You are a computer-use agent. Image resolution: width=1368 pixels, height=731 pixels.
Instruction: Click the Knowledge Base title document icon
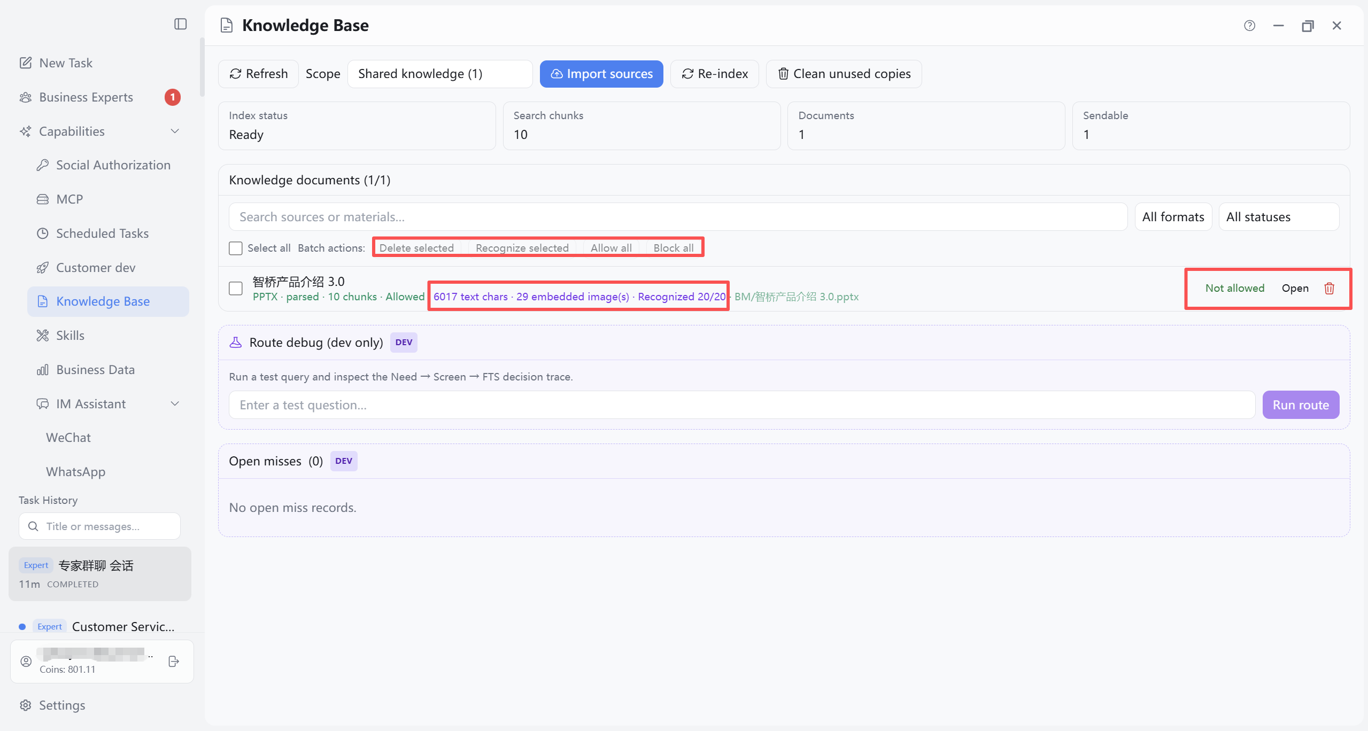point(227,26)
